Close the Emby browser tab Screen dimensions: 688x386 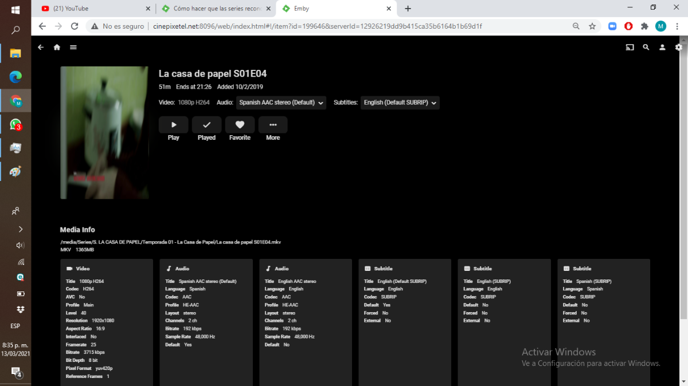pyautogui.click(x=389, y=9)
